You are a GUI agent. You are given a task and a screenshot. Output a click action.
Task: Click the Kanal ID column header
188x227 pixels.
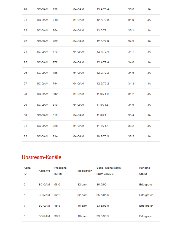(27, 171)
